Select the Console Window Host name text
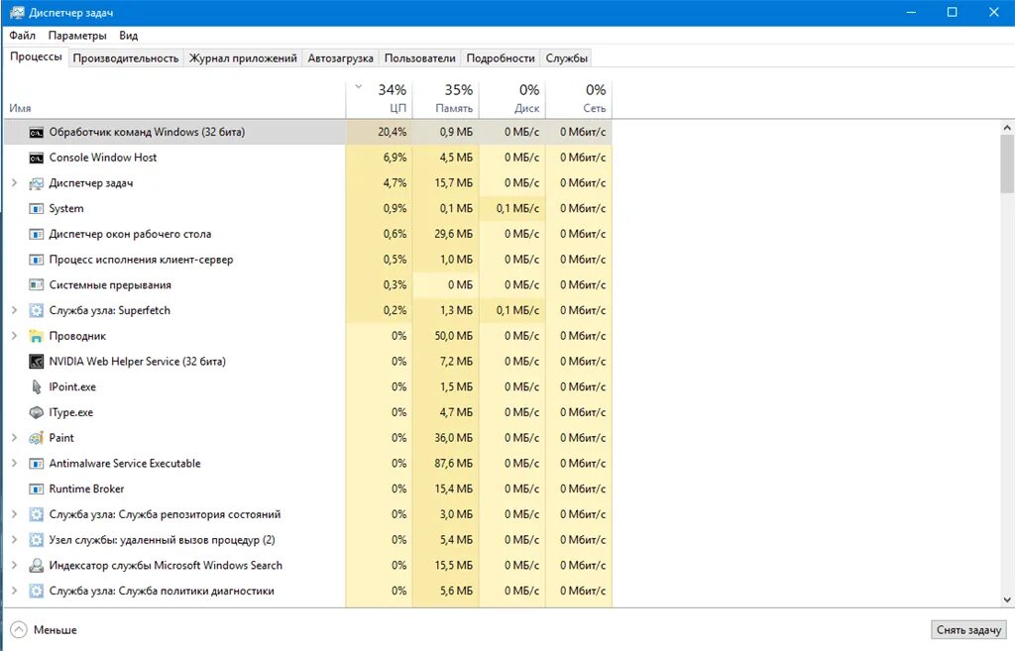 103,158
